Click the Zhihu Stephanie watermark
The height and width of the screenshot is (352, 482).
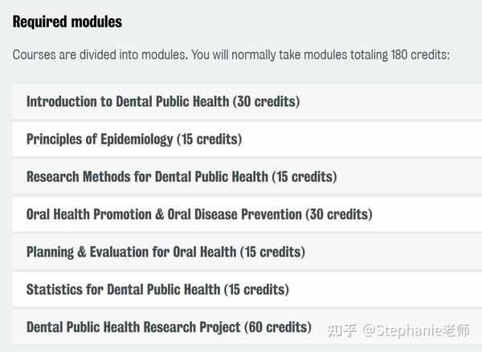pyautogui.click(x=398, y=330)
